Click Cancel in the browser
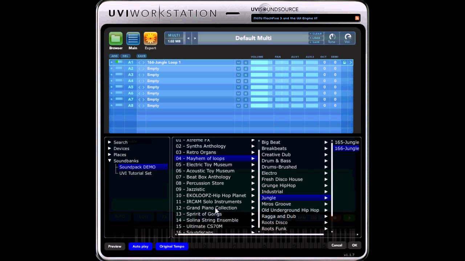This screenshot has width=465, height=261. (337, 245)
